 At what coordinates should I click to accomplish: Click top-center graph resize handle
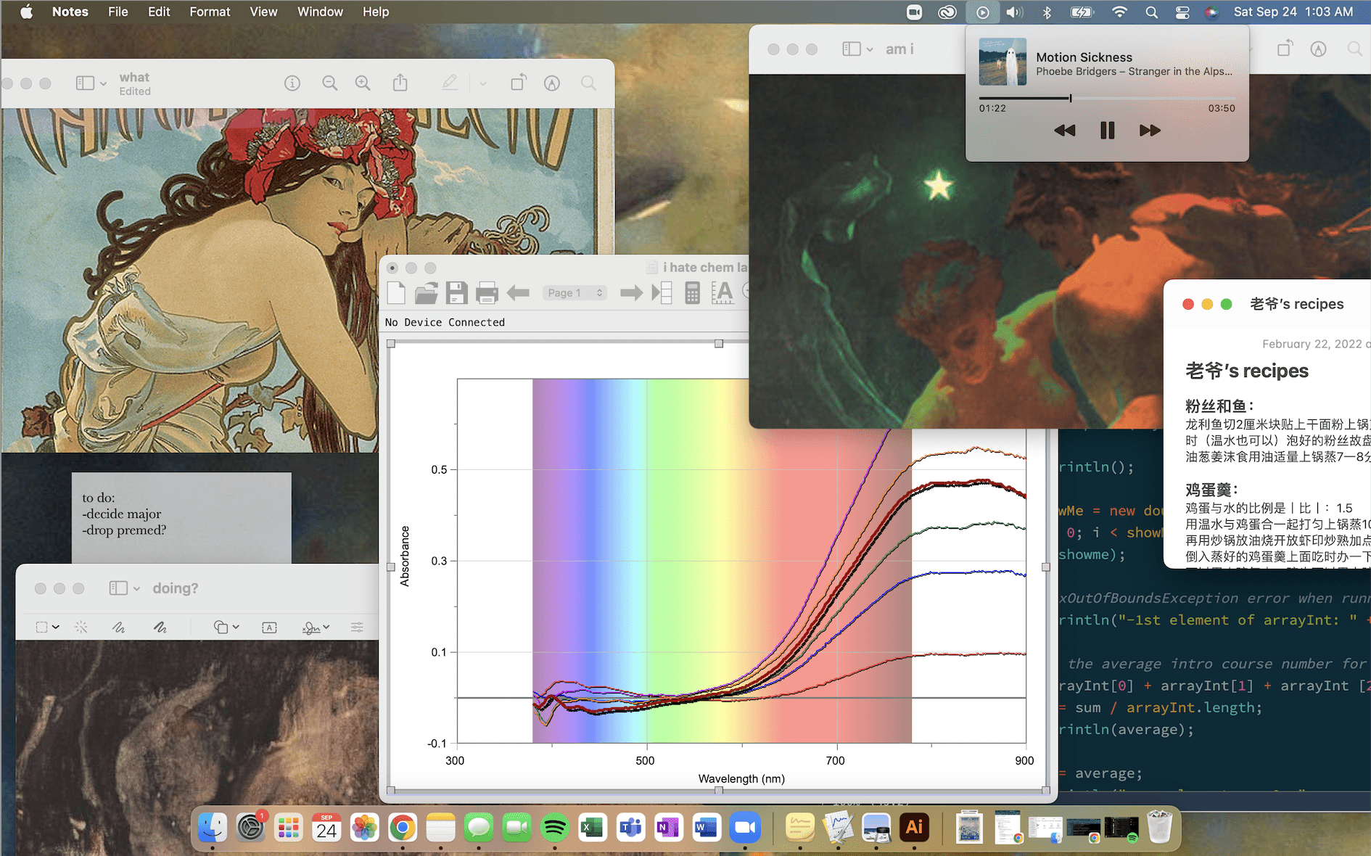[718, 344]
